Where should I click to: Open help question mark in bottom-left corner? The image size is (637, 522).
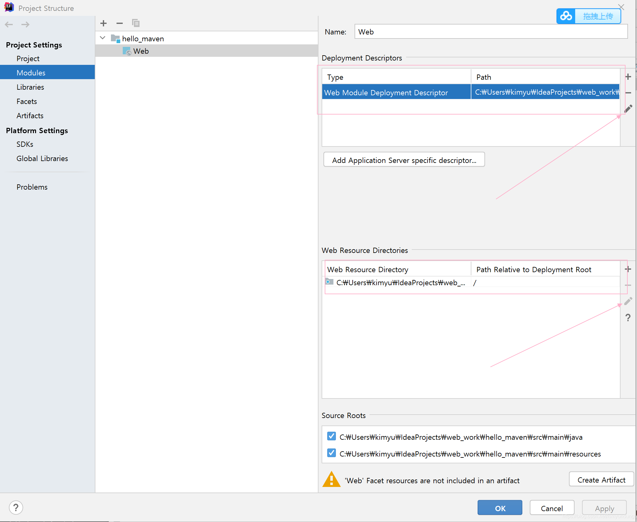[16, 508]
